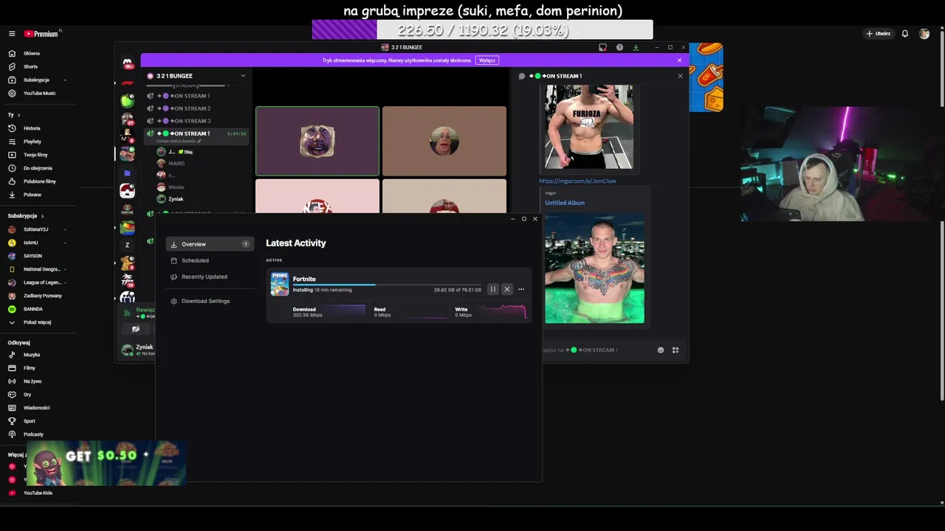Open the emoji picker in Discord chat
This screenshot has height=531, width=945.
[661, 350]
